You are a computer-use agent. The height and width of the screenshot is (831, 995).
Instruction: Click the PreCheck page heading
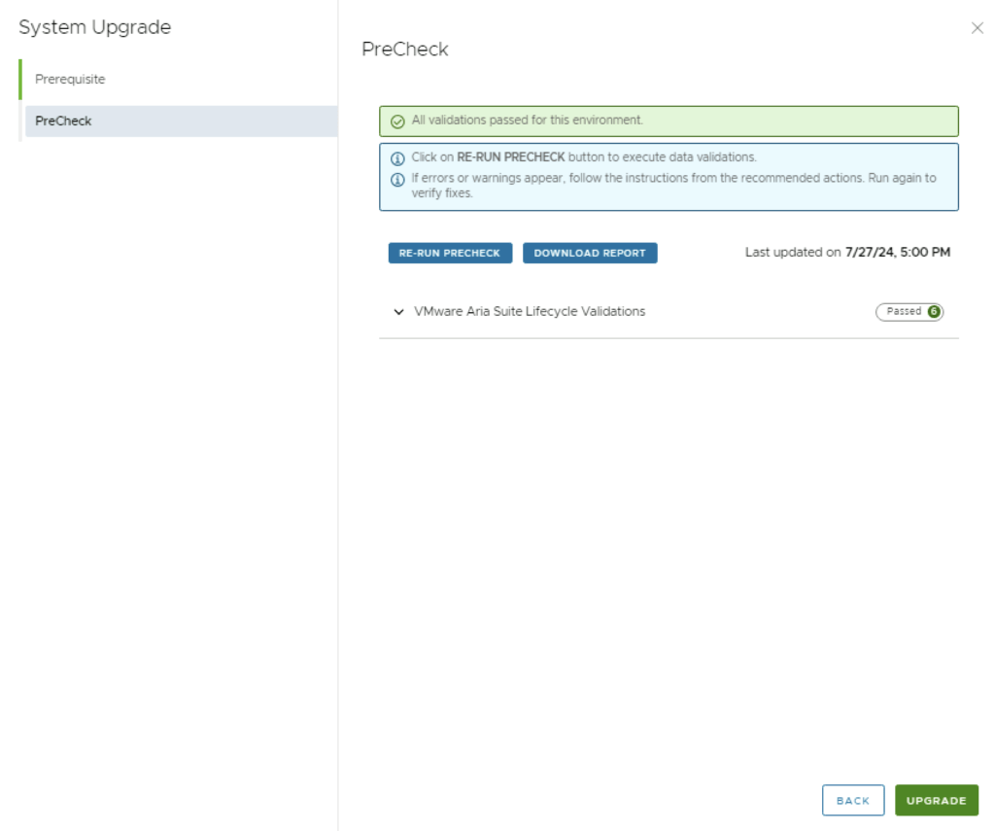click(x=404, y=49)
